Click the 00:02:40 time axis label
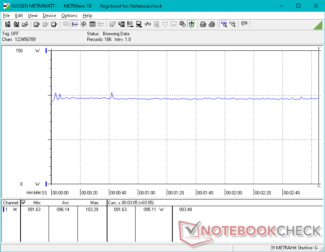Screen dimensions: 325x252 (x=292, y=193)
